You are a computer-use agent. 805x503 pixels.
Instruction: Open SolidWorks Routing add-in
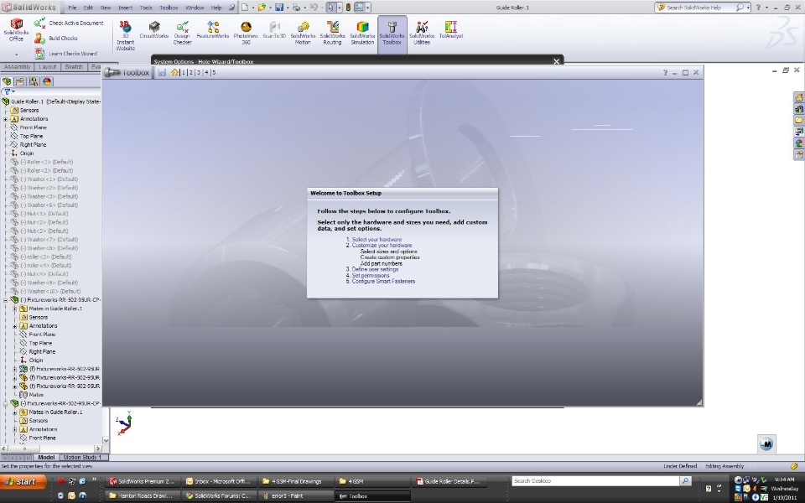tap(332, 33)
